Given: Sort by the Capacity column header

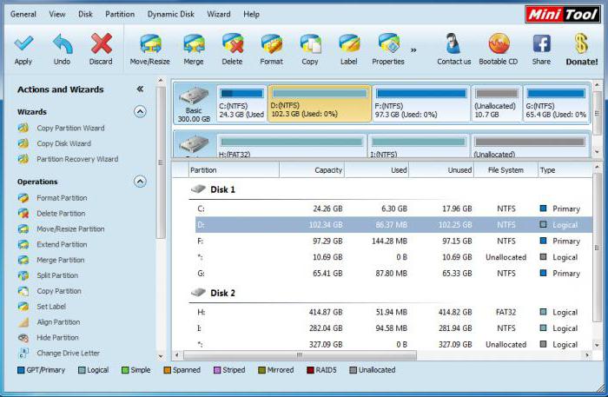Looking at the screenshot, I should point(312,170).
